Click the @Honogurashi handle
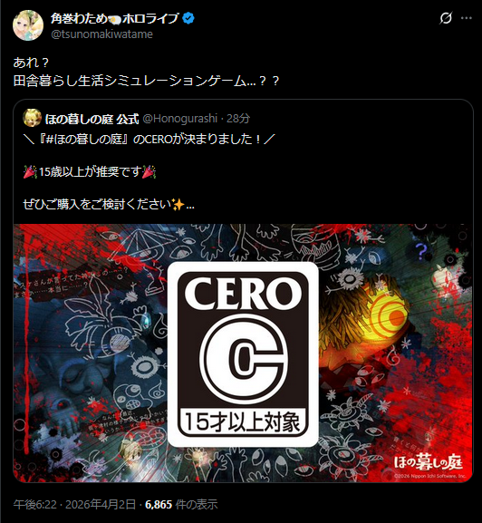 pyautogui.click(x=180, y=119)
